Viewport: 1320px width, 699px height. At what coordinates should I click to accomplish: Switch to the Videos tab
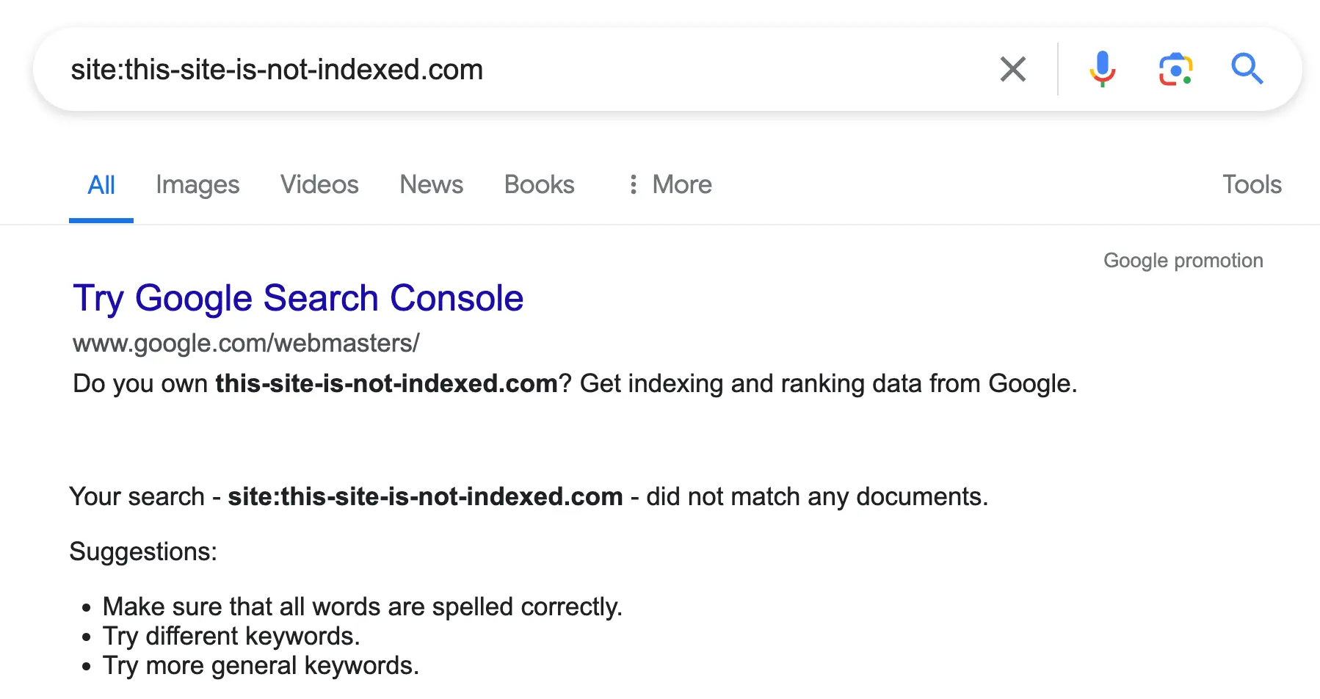click(319, 185)
